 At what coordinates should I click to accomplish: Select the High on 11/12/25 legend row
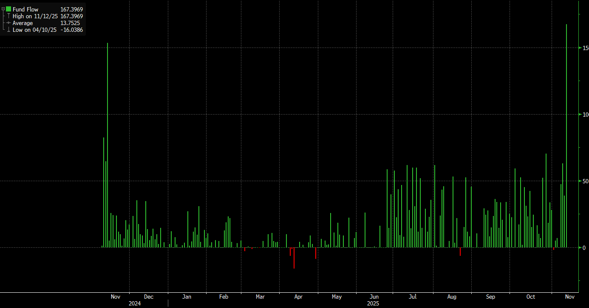[x=35, y=16]
